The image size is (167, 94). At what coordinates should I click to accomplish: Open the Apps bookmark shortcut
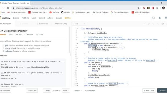3,12
